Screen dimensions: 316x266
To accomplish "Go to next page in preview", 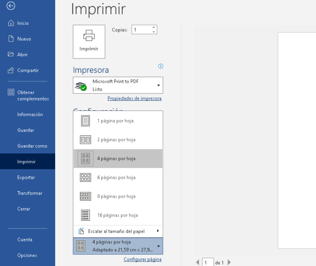I will pos(229,262).
